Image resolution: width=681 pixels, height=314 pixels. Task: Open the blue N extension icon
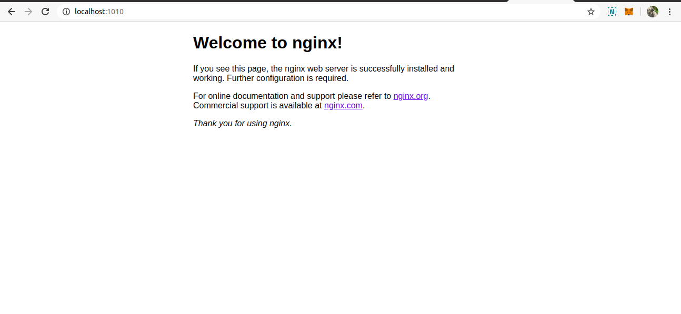(x=612, y=12)
